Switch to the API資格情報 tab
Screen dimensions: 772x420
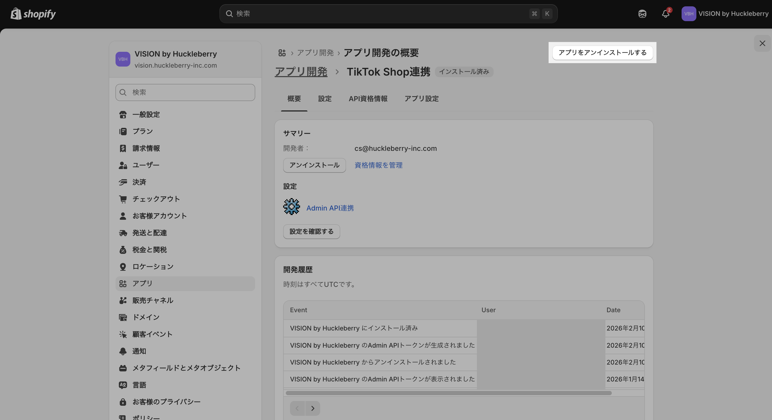pos(368,99)
